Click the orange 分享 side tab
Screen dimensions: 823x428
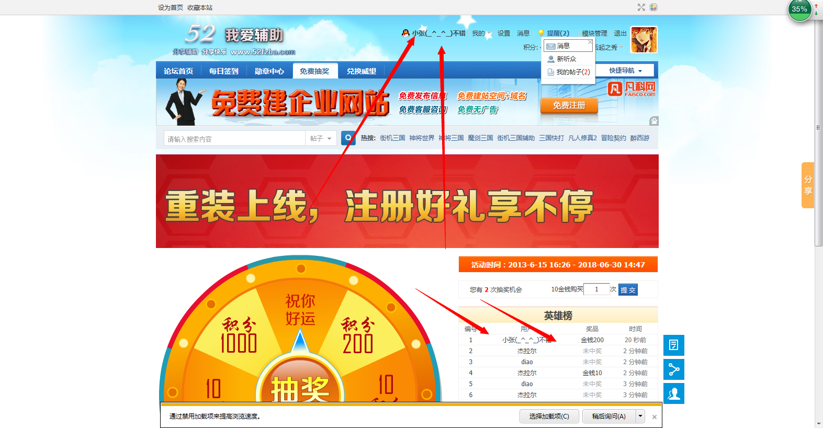coord(808,185)
